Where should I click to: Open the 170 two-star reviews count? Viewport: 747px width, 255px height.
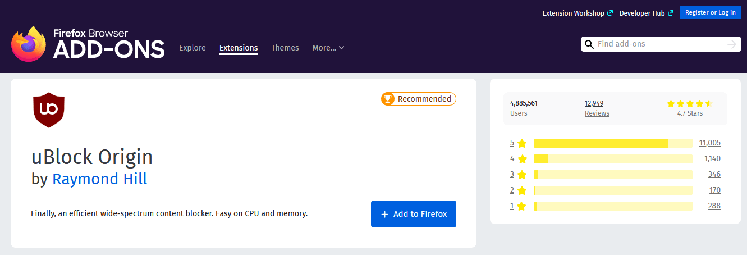tap(715, 190)
